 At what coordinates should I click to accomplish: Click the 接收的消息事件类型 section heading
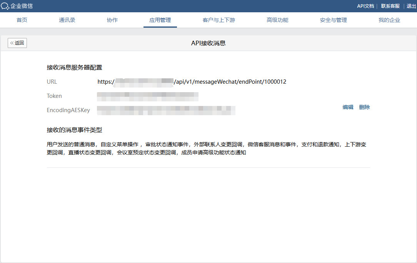(x=74, y=130)
